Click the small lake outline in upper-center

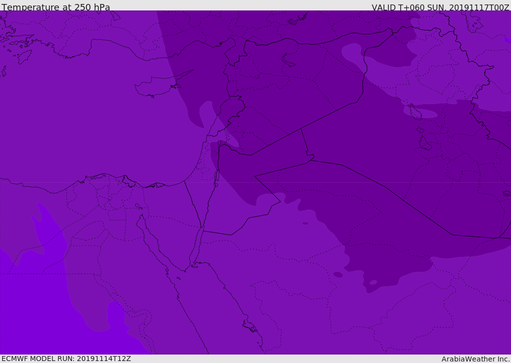point(288,60)
